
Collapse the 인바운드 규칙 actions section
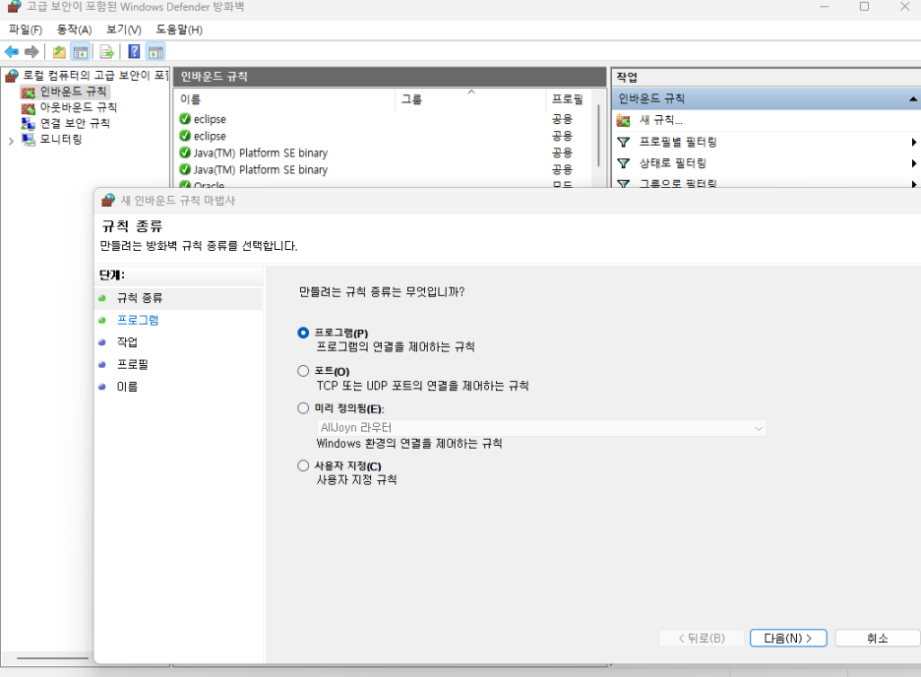(913, 98)
